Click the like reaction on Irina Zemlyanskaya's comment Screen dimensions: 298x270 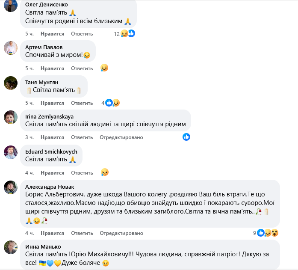[186, 137]
